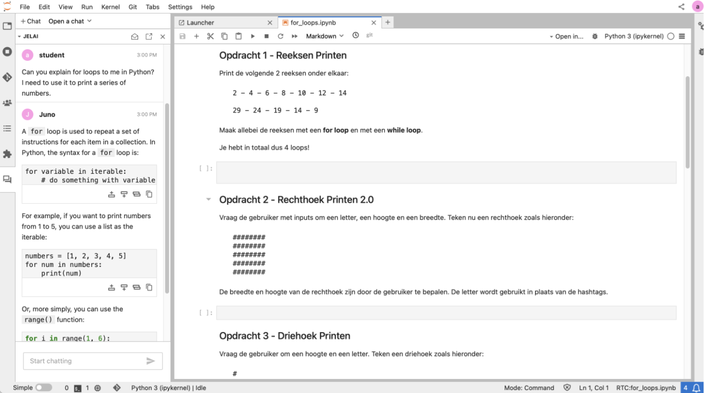Screen dimensions: 705x393
Task: Show Running Terminals and Kernels panel
Action: coord(7,51)
